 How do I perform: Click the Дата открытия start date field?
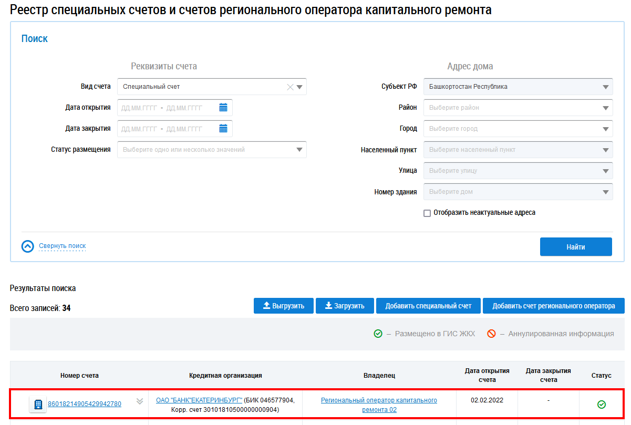click(139, 108)
